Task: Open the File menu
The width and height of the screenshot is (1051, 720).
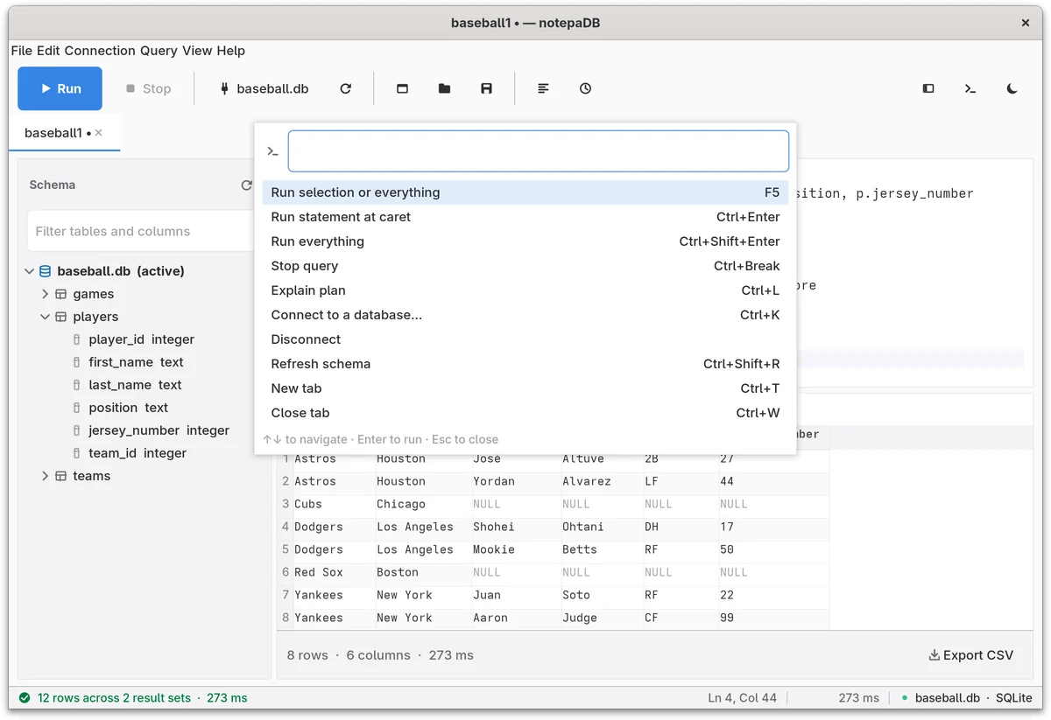Action: tap(21, 51)
